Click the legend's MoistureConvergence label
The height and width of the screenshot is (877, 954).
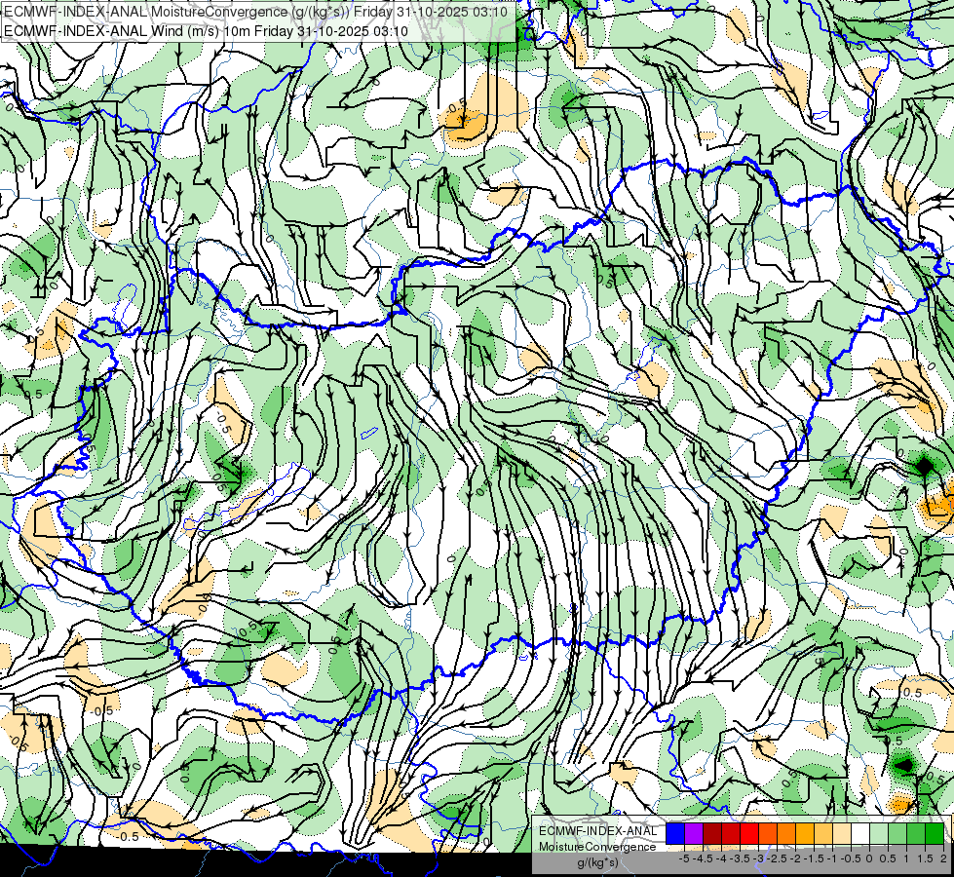tap(597, 847)
